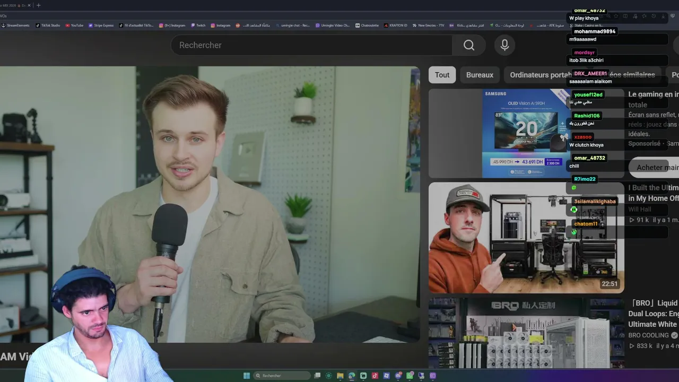This screenshot has width=679, height=382.
Task: Visit the BRO COOLING channel
Action: click(x=648, y=335)
